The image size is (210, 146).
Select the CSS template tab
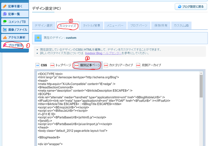coord(41,65)
